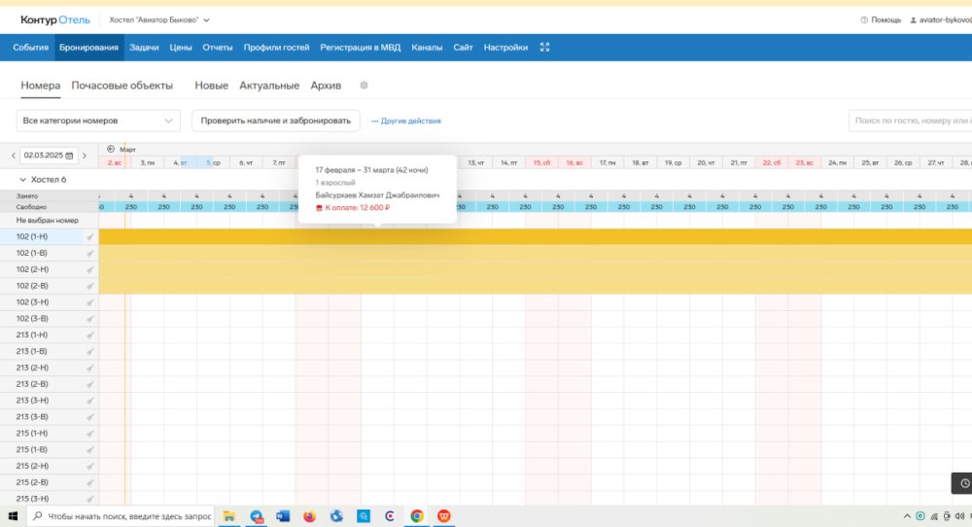Screen dimensions: 972x527
Task: Click the guest search input field
Action: pos(909,121)
